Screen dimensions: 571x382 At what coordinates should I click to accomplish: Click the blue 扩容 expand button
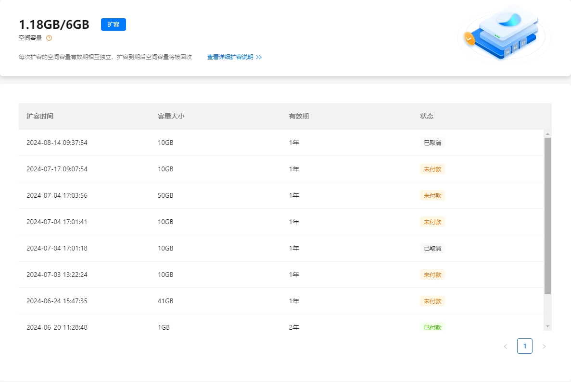coord(113,24)
